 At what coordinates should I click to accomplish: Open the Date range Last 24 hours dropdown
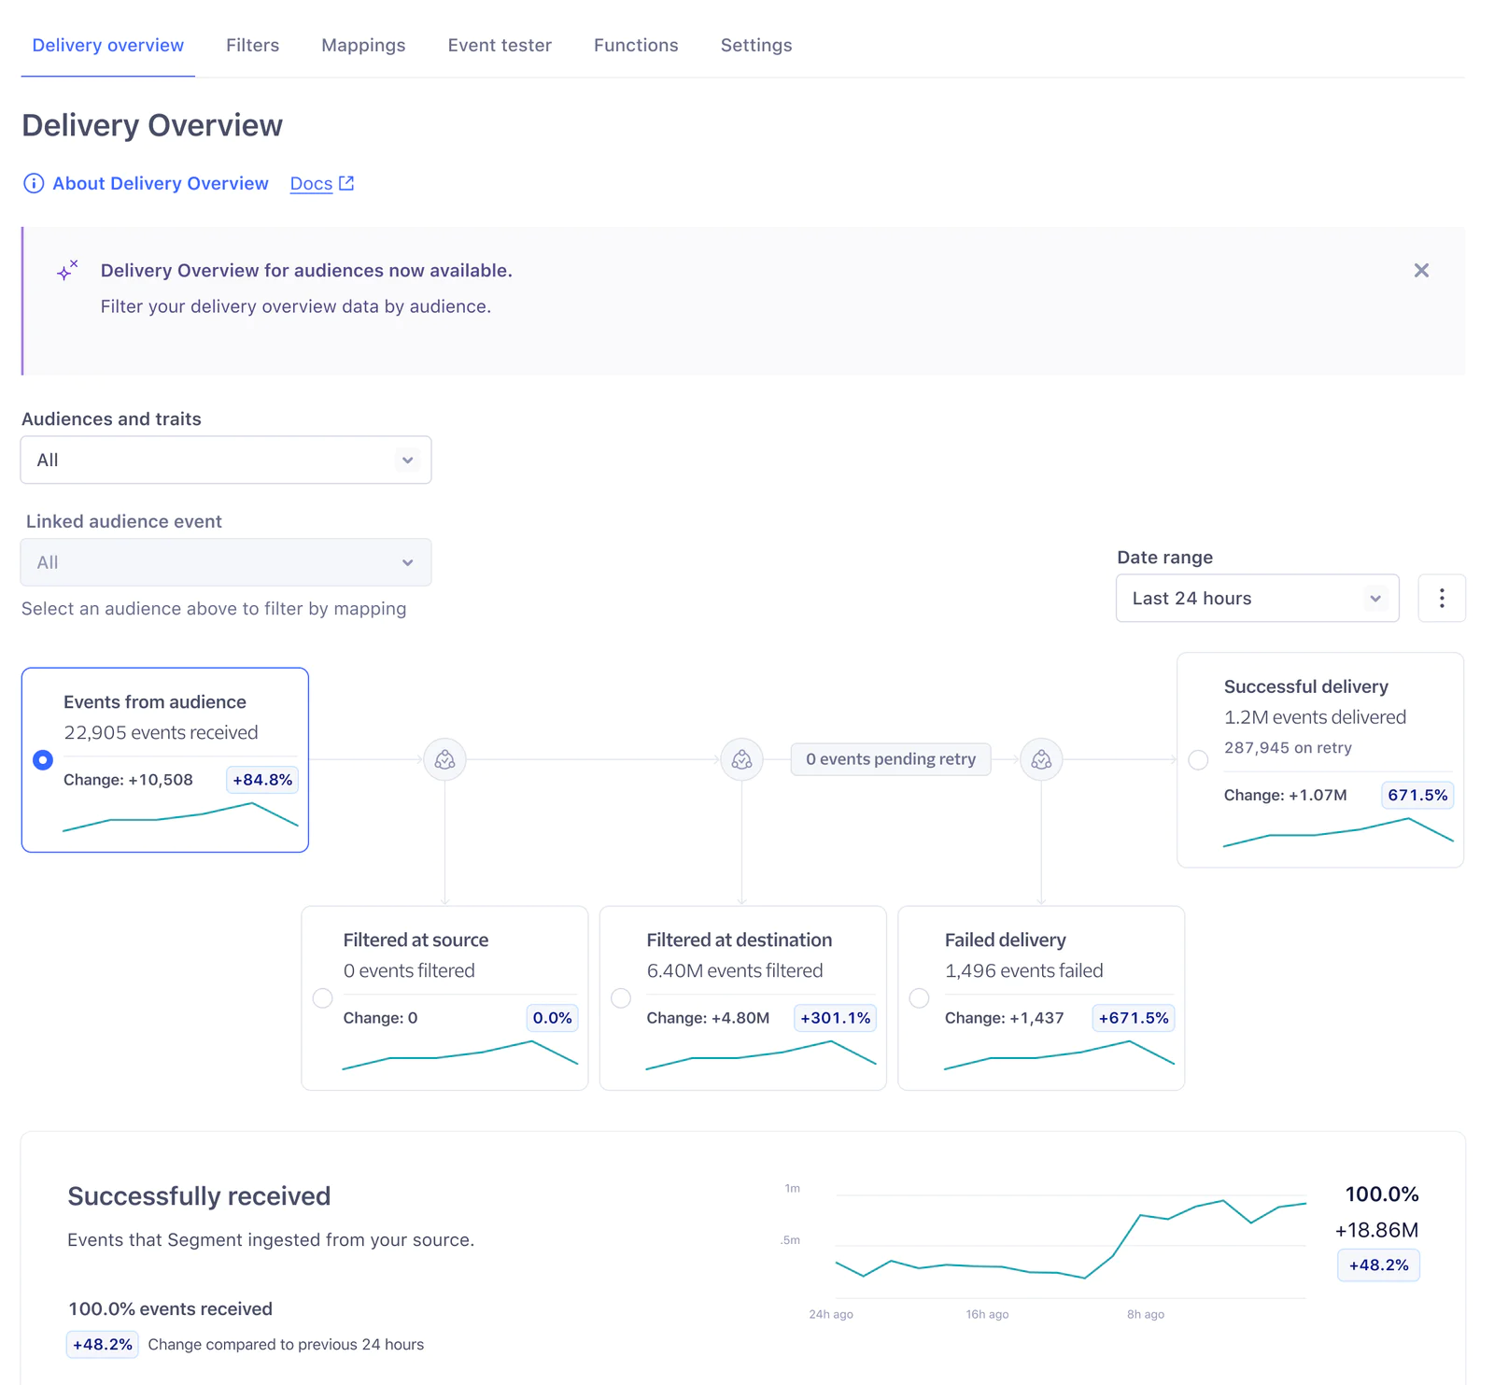click(x=1257, y=599)
